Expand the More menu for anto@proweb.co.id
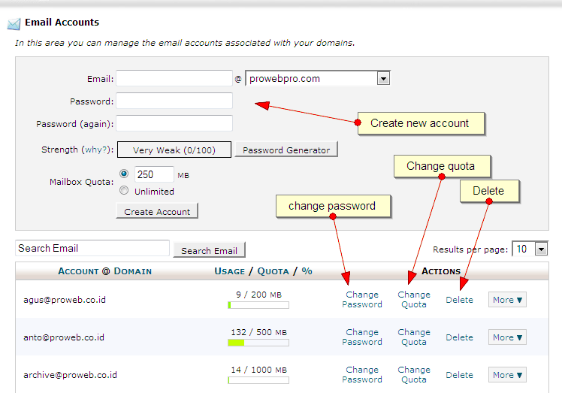The height and width of the screenshot is (393, 562). (x=507, y=337)
